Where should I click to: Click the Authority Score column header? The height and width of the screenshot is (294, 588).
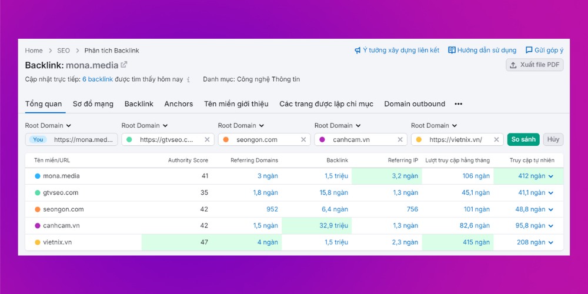tap(188, 161)
